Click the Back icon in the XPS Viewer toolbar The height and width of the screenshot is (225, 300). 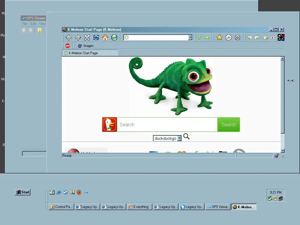click(x=24, y=30)
